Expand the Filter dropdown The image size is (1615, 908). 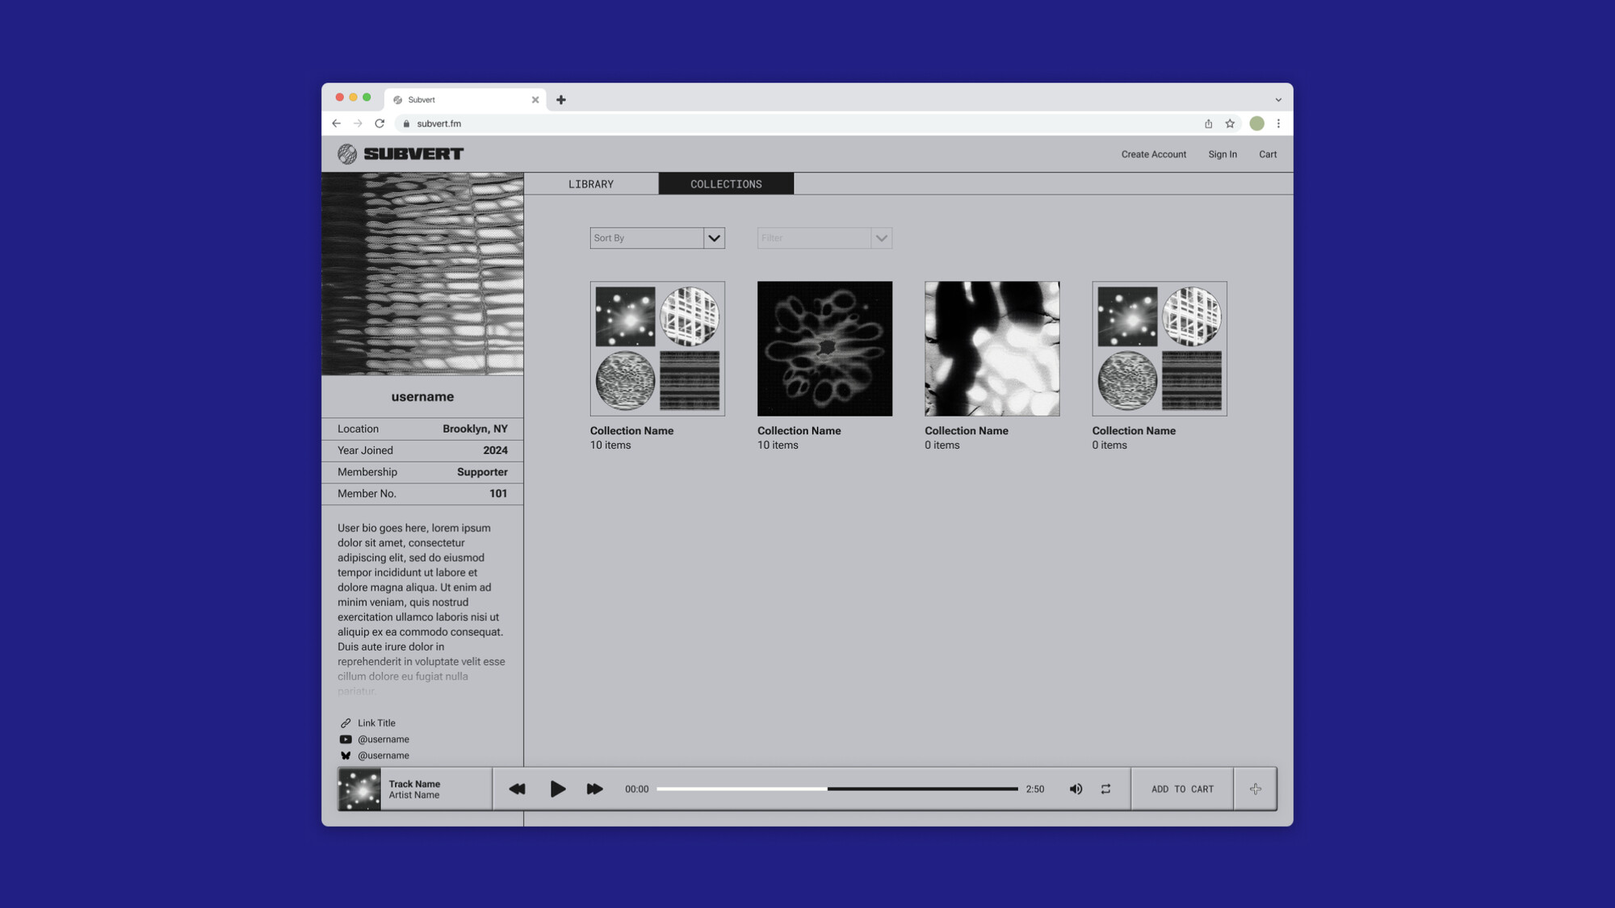[x=881, y=238]
